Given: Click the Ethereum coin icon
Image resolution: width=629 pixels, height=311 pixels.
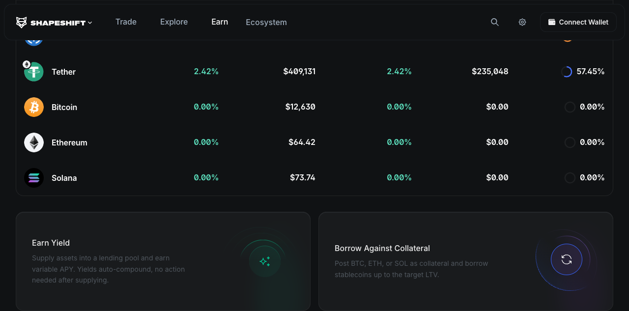Looking at the screenshot, I should tap(34, 142).
